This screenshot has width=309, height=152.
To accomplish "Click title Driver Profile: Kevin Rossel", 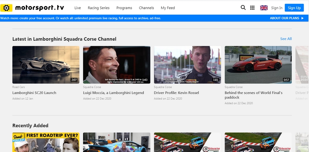I will [177, 93].
